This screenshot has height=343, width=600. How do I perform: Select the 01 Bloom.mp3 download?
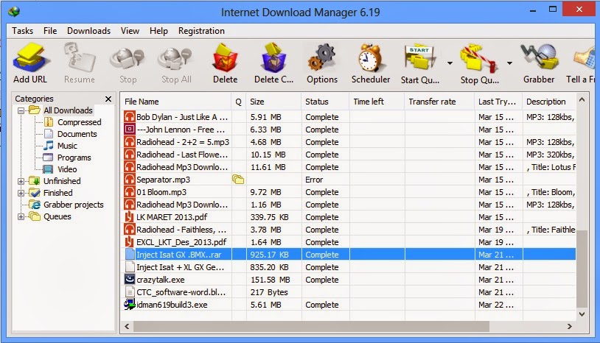click(349, 192)
